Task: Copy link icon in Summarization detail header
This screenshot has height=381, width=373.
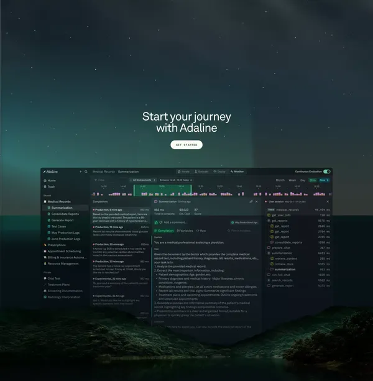Action: [251, 201]
